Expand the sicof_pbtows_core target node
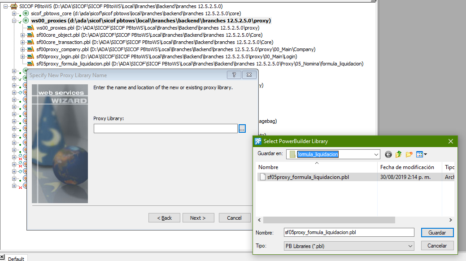Viewport: 466px width, 261px height. point(14,13)
